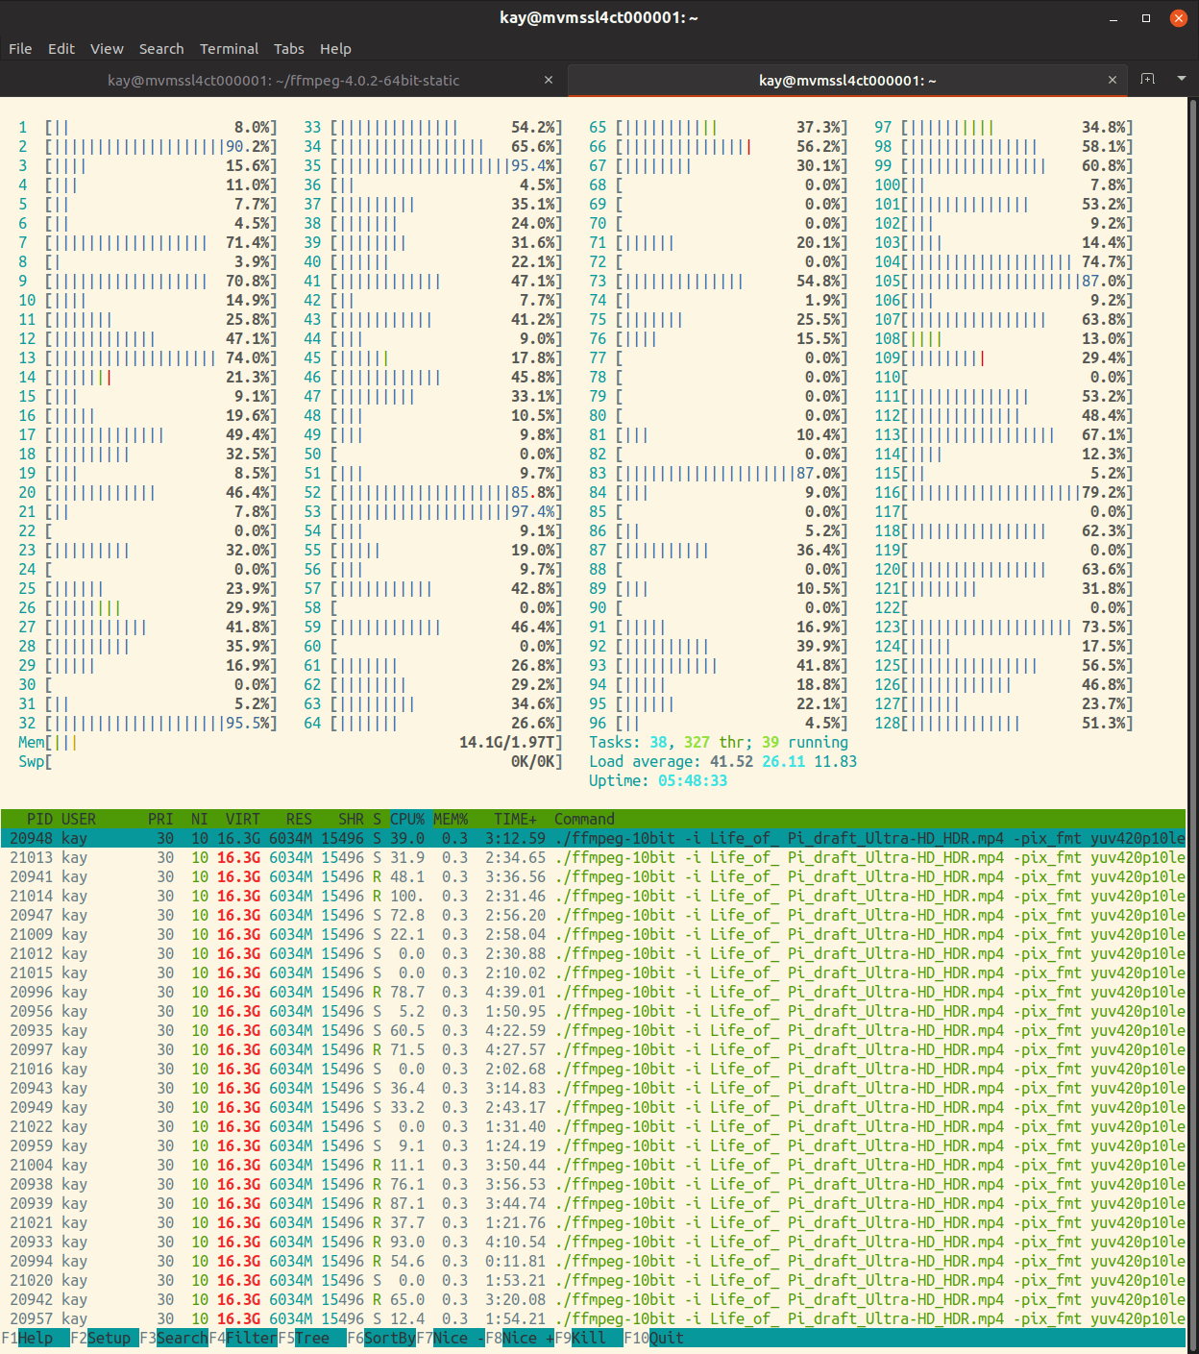Image resolution: width=1199 pixels, height=1354 pixels.
Task: Click Nice + to lower process priority
Action: tap(526, 1338)
